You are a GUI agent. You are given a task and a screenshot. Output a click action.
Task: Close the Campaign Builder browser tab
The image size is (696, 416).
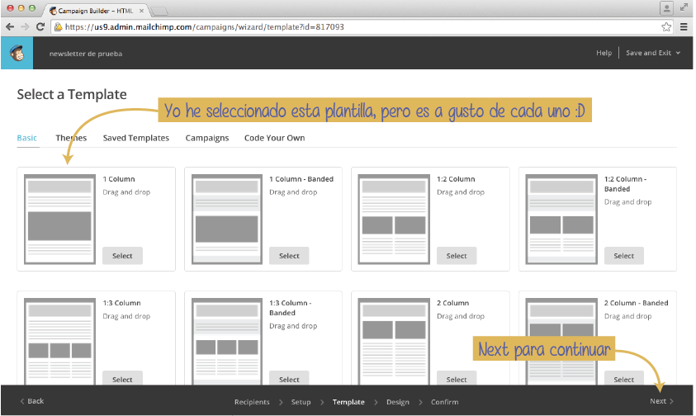tap(142, 11)
